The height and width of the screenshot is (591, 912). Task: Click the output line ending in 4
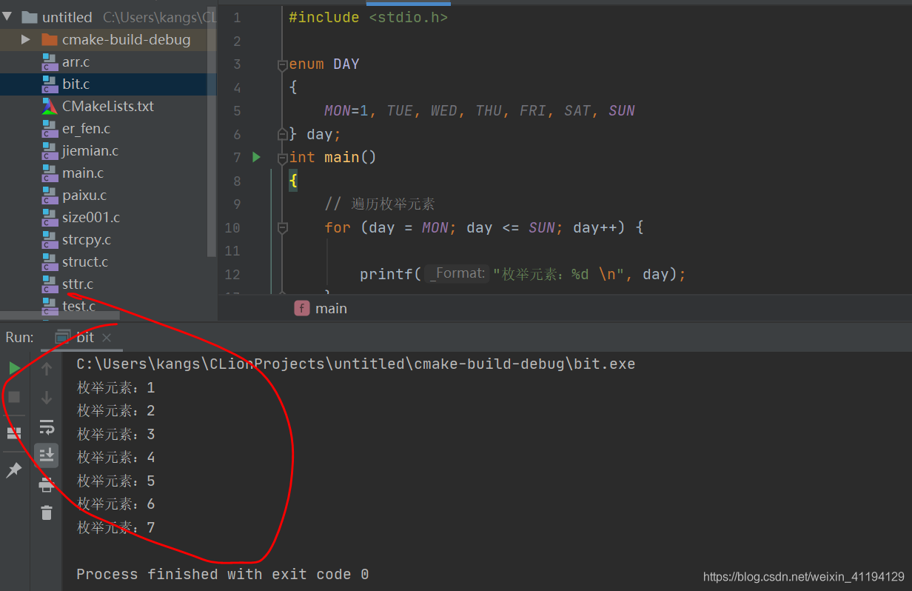pos(116,457)
